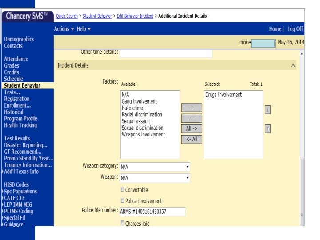
Task: Click the Police file number field
Action: click(x=152, y=212)
